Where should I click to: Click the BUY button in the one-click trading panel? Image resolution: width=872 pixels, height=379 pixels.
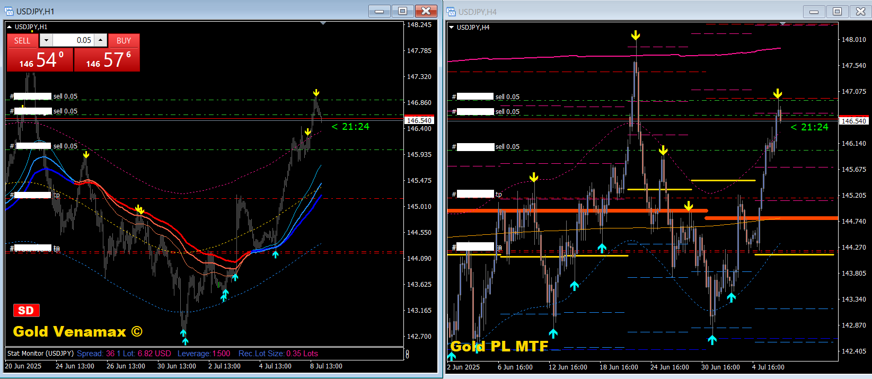(124, 41)
